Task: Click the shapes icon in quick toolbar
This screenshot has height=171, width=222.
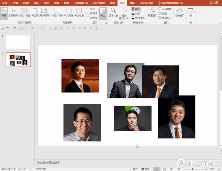Action: [x=25, y=28]
